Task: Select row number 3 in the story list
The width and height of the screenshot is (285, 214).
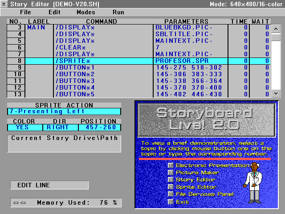Action: point(16,28)
